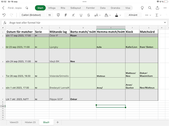Click the formula input field

(84, 22)
